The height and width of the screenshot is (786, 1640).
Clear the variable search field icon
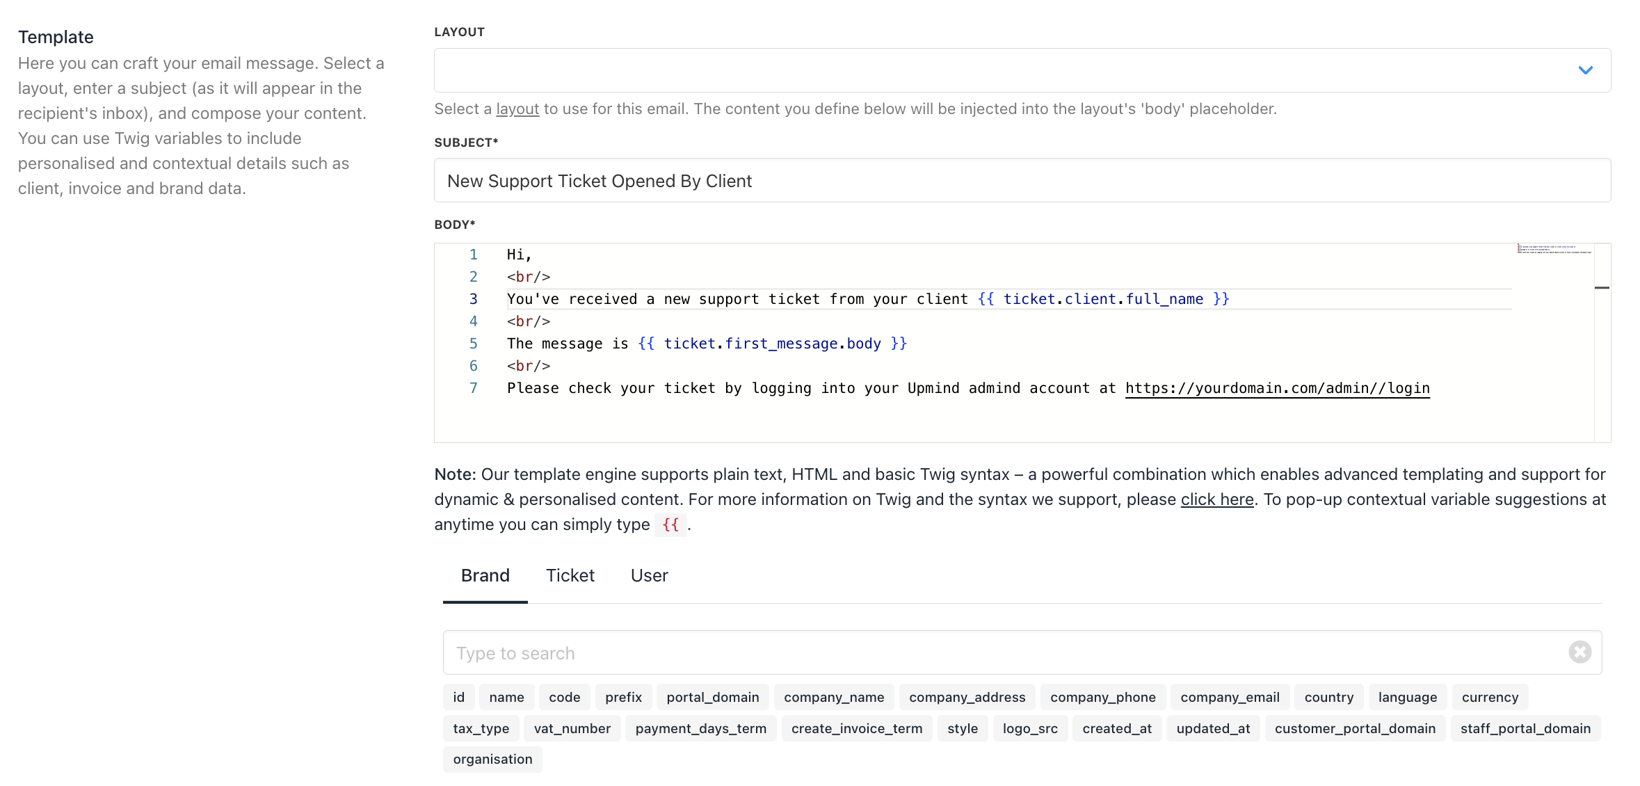(x=1579, y=652)
